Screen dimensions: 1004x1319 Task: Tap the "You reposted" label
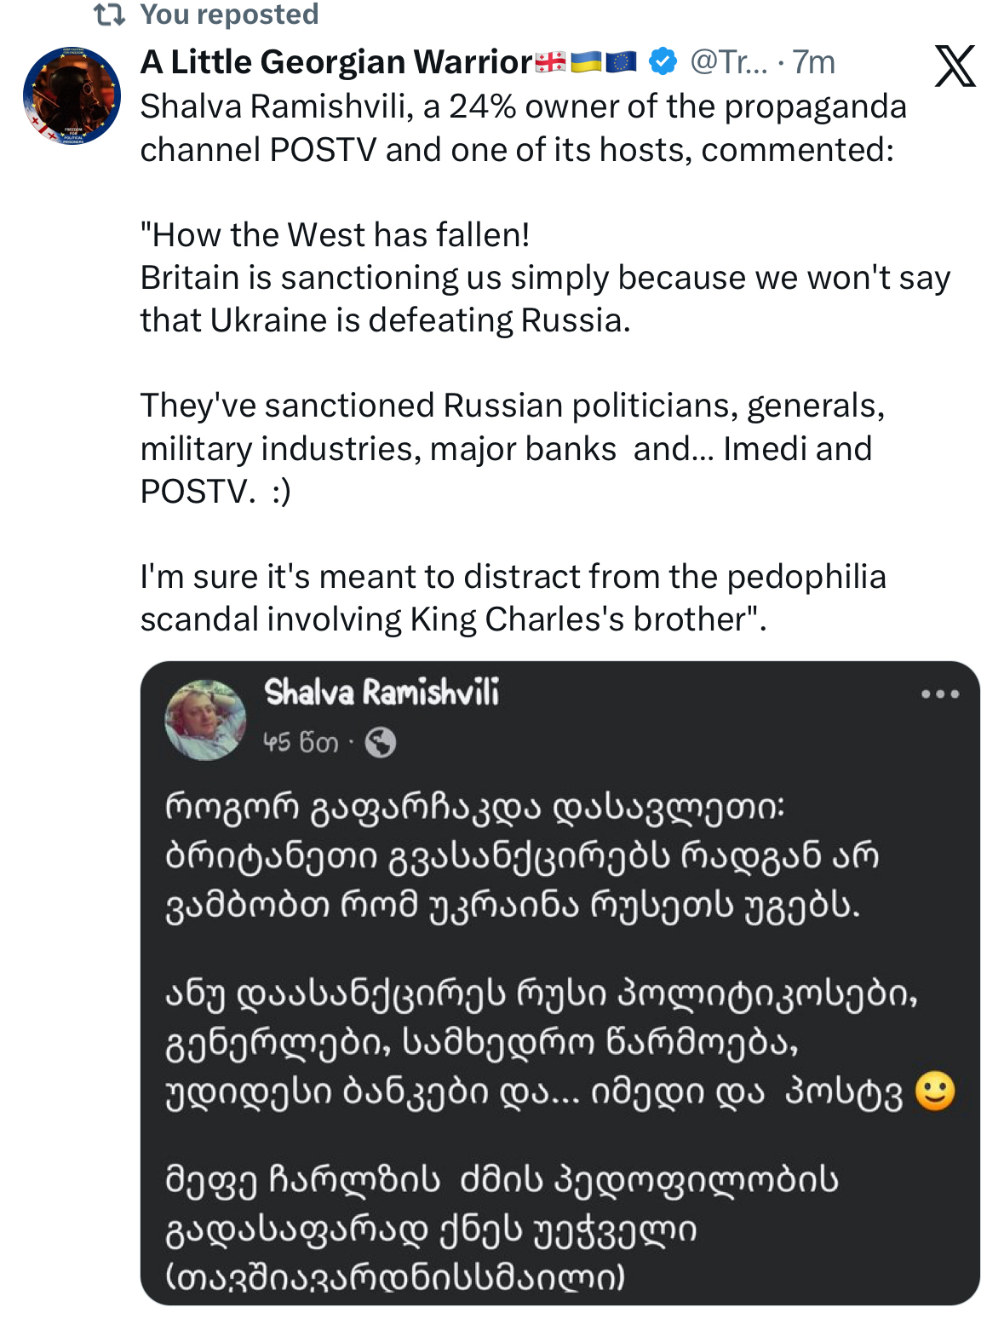229,14
